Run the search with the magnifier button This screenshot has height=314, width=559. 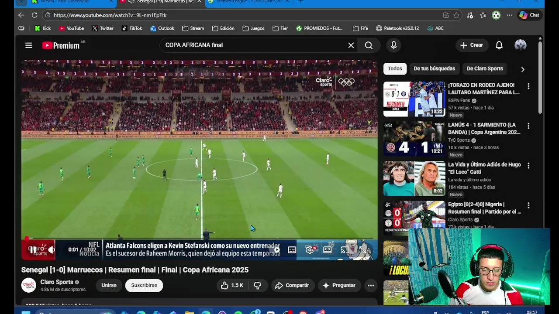369,45
